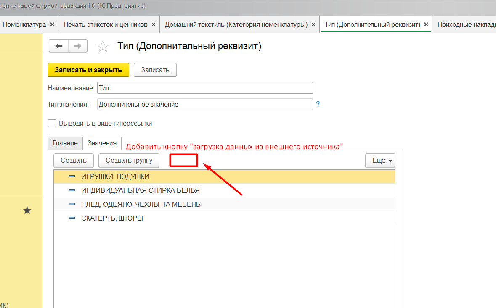The height and width of the screenshot is (308, 496).
Task: Click the back navigation arrow
Action: [x=58, y=46]
